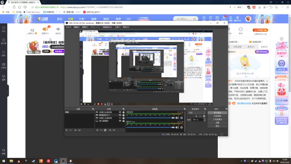Click the stop streaming button in Controls

pyautogui.click(x=217, y=113)
